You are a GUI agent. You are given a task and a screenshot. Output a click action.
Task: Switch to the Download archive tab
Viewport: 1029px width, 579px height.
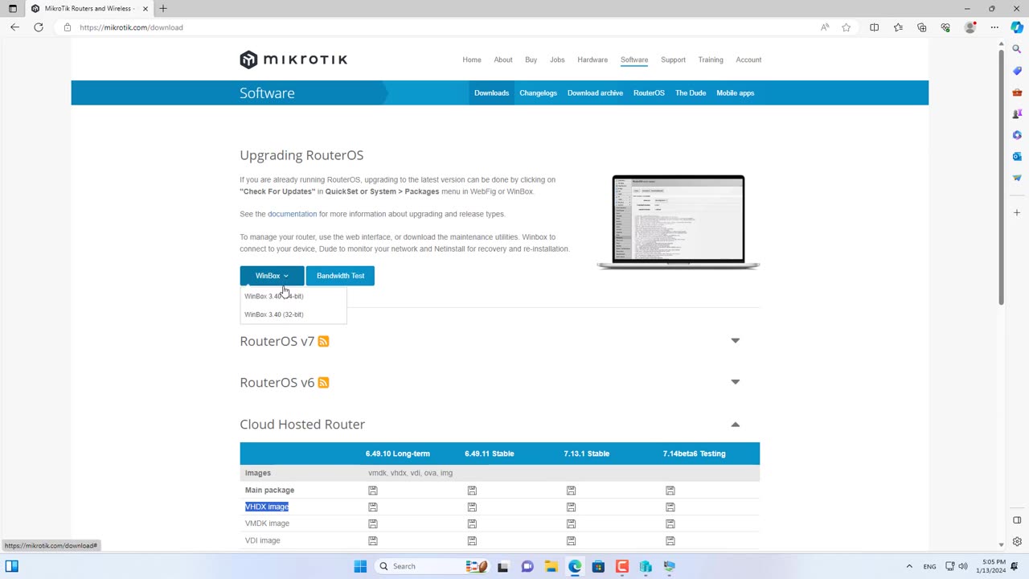(x=595, y=93)
